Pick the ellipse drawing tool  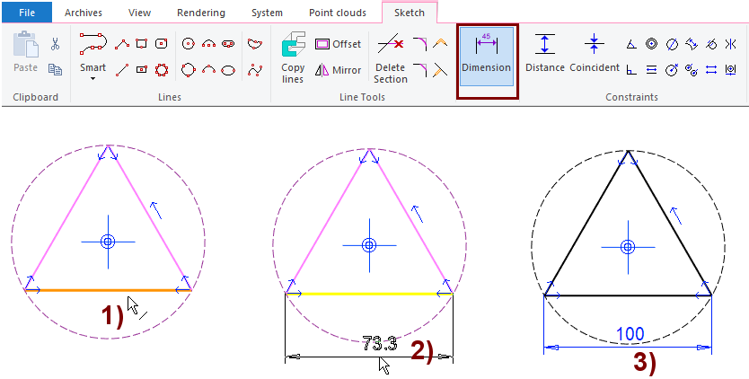coord(229,69)
